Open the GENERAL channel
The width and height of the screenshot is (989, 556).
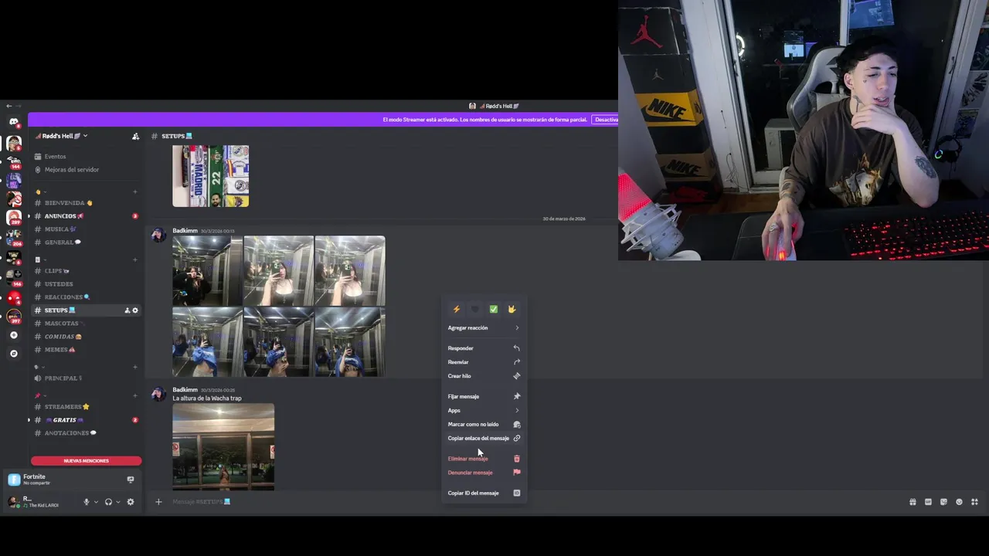coord(86,242)
